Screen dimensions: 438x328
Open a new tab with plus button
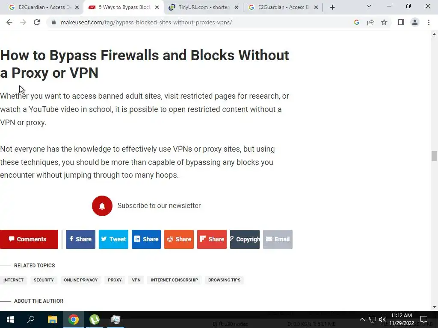click(x=332, y=8)
